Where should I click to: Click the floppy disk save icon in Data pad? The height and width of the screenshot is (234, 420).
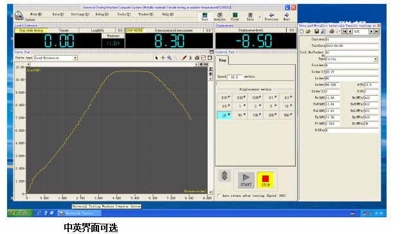pyautogui.click(x=316, y=32)
